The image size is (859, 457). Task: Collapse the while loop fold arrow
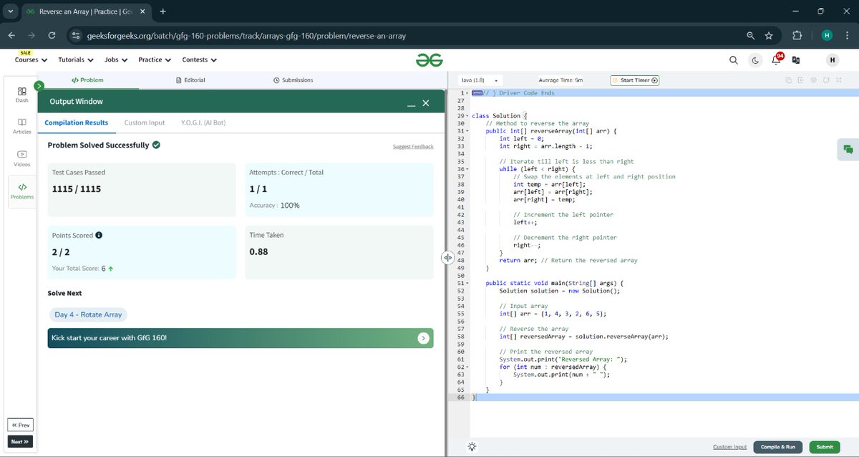467,169
